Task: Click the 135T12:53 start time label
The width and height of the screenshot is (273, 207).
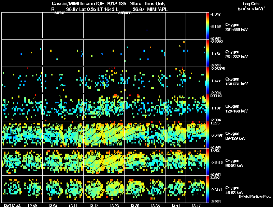Action: pyautogui.click(x=12, y=205)
